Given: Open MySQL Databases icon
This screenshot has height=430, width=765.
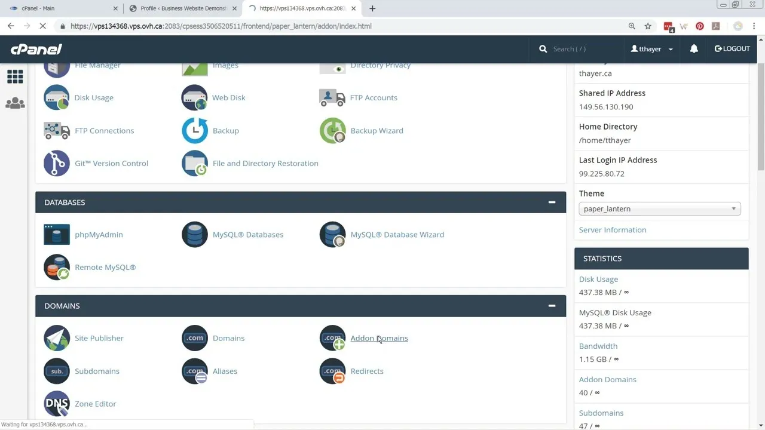Looking at the screenshot, I should point(194,234).
